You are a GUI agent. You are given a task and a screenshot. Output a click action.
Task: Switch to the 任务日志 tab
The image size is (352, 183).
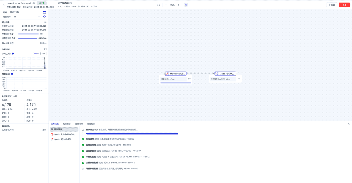(x=66, y=124)
